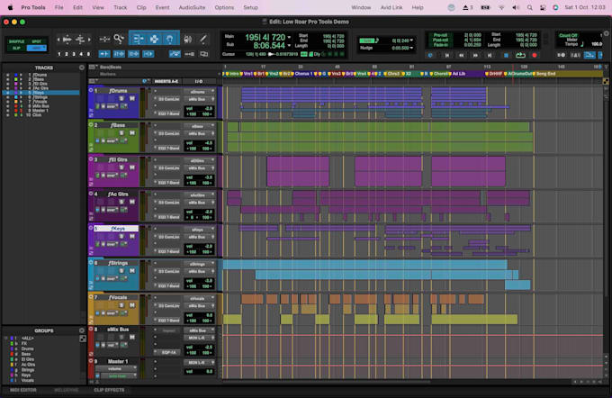Select the Scrubber tool
The image size is (612, 398).
pyautogui.click(x=188, y=39)
